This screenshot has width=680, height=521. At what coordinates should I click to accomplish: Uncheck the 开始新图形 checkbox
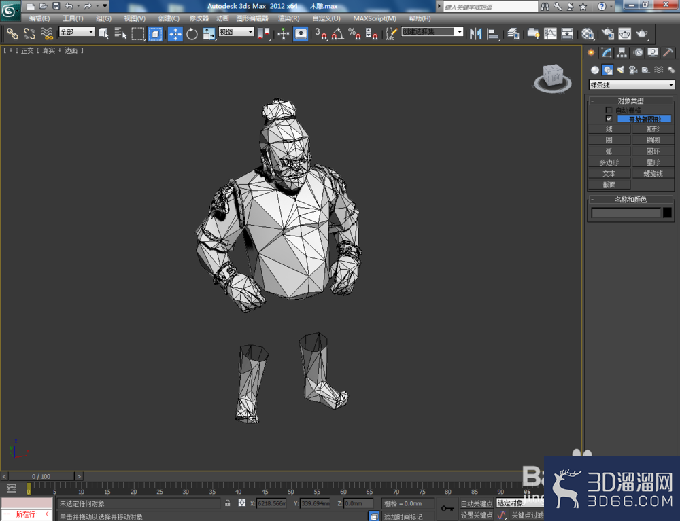(609, 118)
